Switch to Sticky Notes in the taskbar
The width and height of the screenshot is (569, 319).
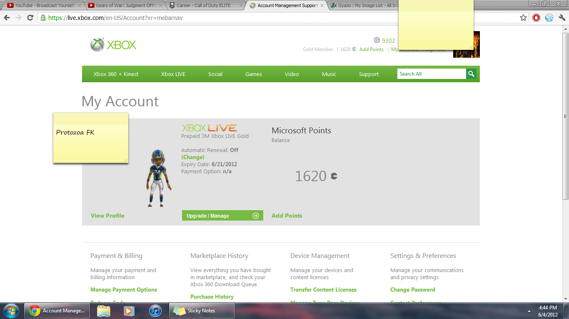[x=202, y=311]
